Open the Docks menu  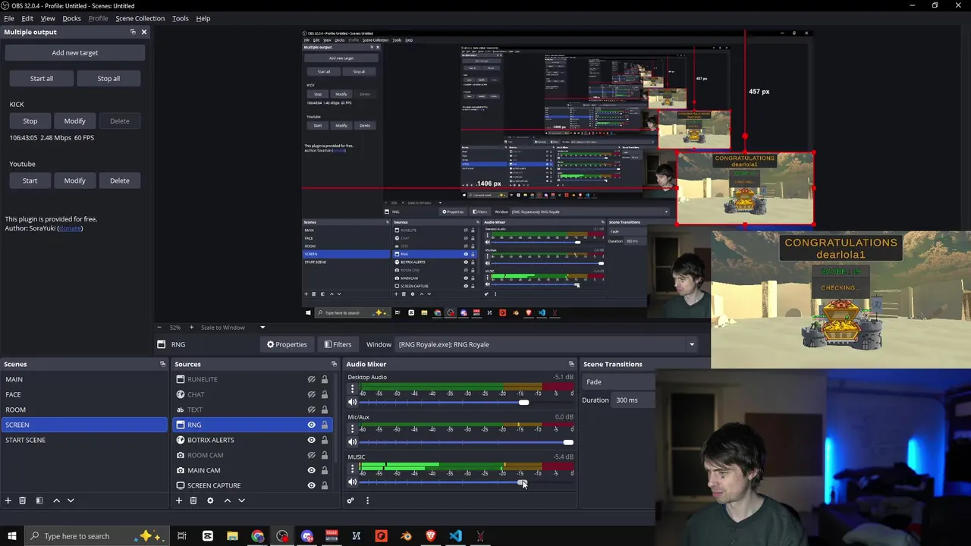pos(71,18)
